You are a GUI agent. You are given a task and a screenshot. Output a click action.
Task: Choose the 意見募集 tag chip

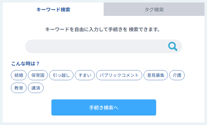pos(156,75)
